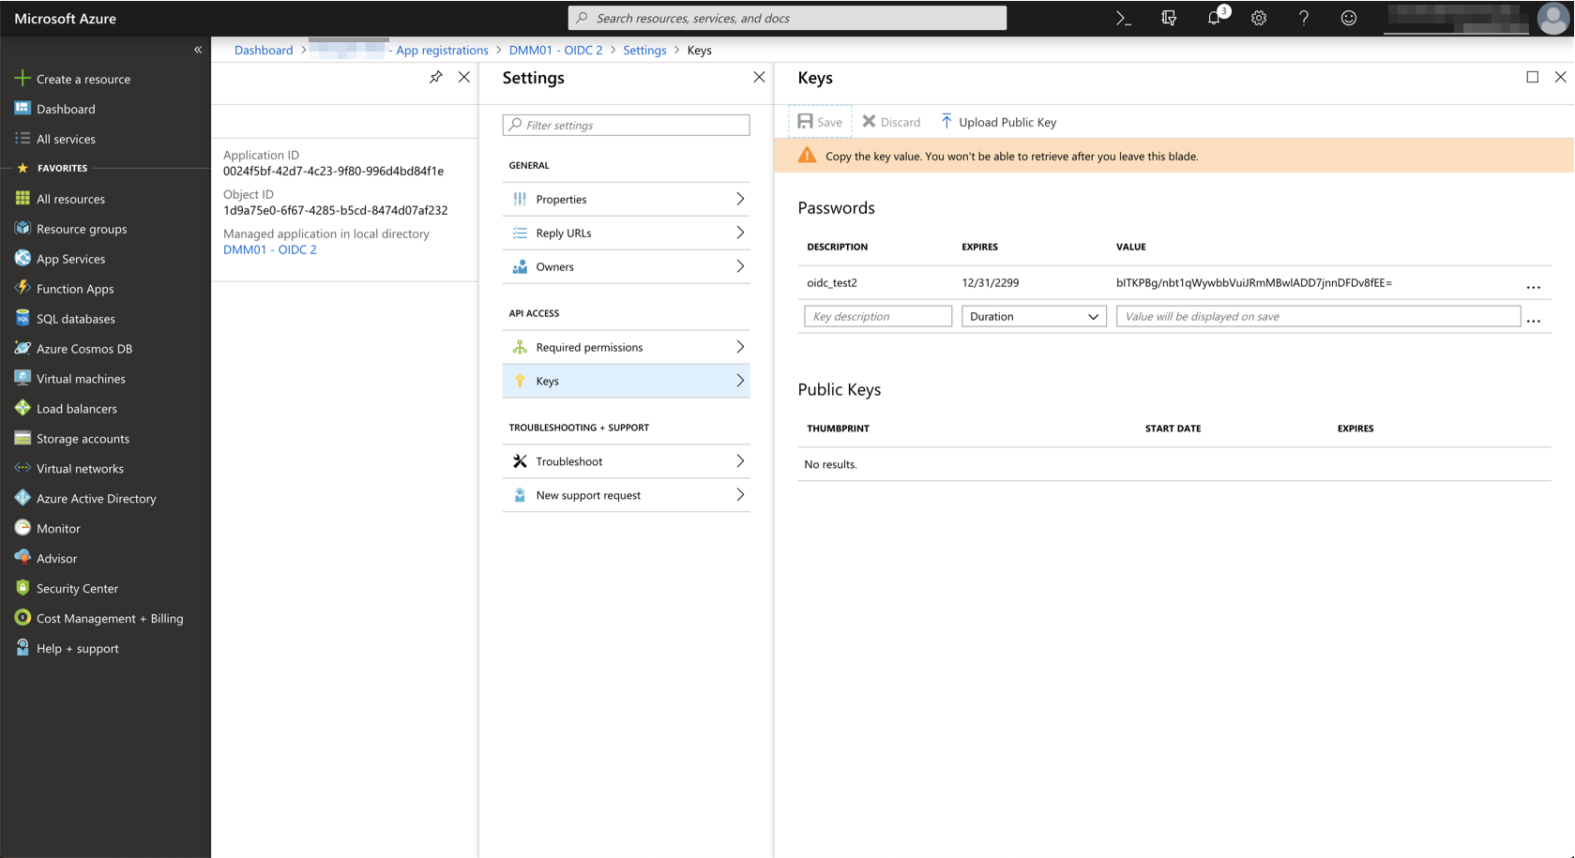Open Azure Cosmos DB

tap(83, 348)
